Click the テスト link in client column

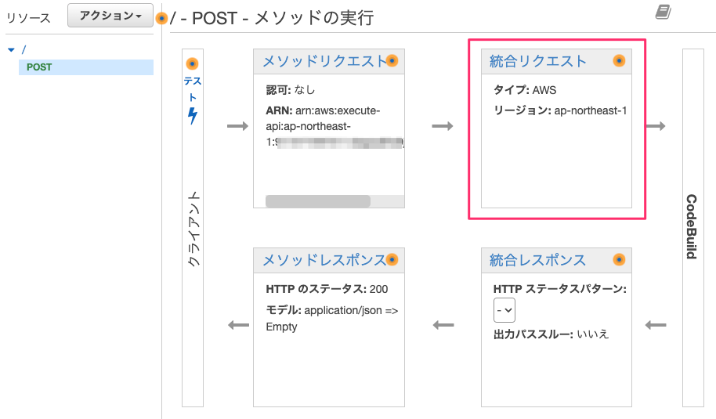point(193,88)
